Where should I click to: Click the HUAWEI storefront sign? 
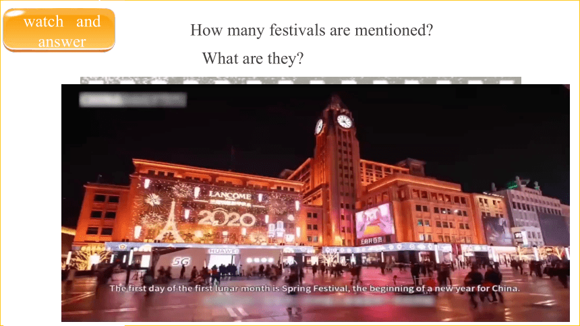[x=223, y=251]
